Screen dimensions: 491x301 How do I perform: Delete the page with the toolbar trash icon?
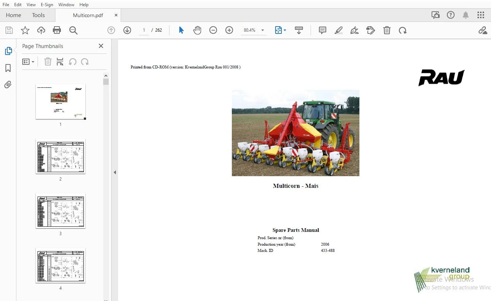pyautogui.click(x=387, y=30)
